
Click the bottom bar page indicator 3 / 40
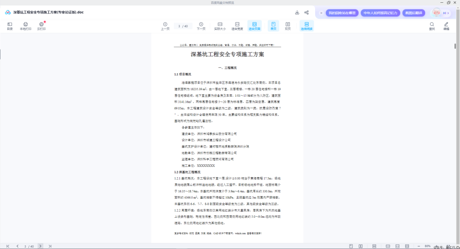click(29, 246)
